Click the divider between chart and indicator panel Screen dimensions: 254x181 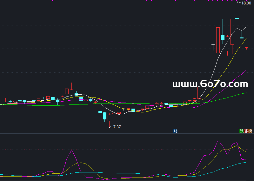(x=127, y=133)
